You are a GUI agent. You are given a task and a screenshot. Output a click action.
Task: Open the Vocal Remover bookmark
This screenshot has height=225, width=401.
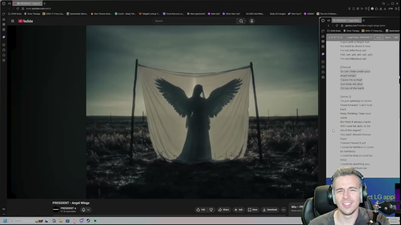pyautogui.click(x=173, y=14)
